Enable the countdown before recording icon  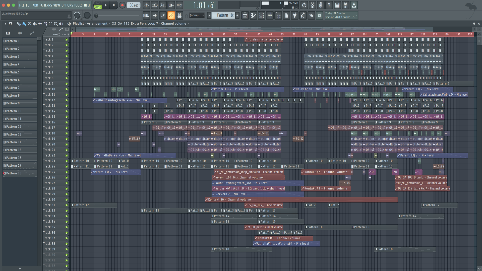pos(163,5)
